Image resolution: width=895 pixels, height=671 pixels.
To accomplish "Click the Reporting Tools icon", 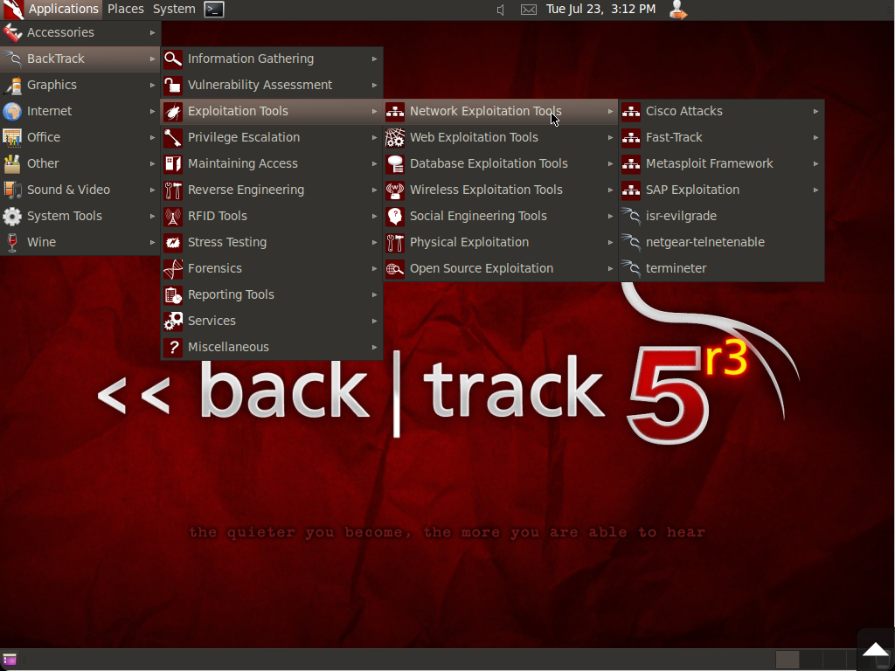I will pyautogui.click(x=173, y=295).
